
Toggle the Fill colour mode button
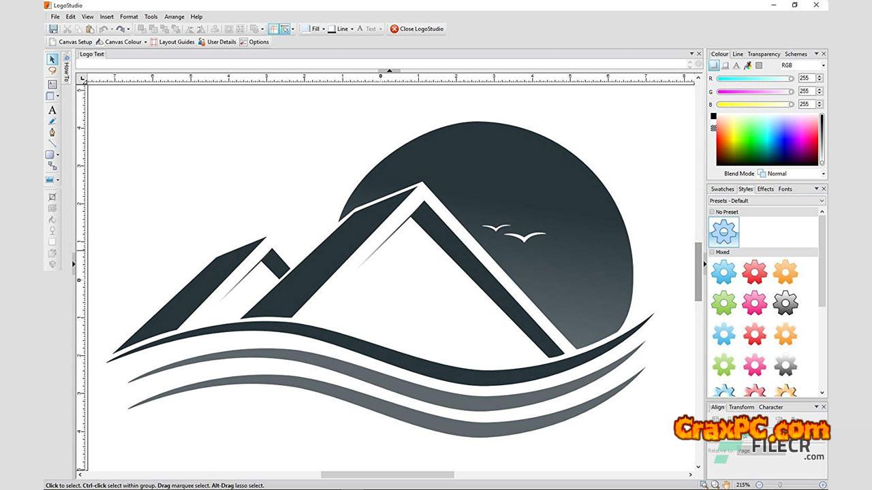coord(713,65)
